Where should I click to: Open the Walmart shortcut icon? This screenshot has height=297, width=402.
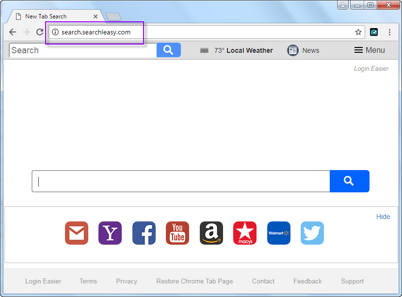(x=279, y=233)
